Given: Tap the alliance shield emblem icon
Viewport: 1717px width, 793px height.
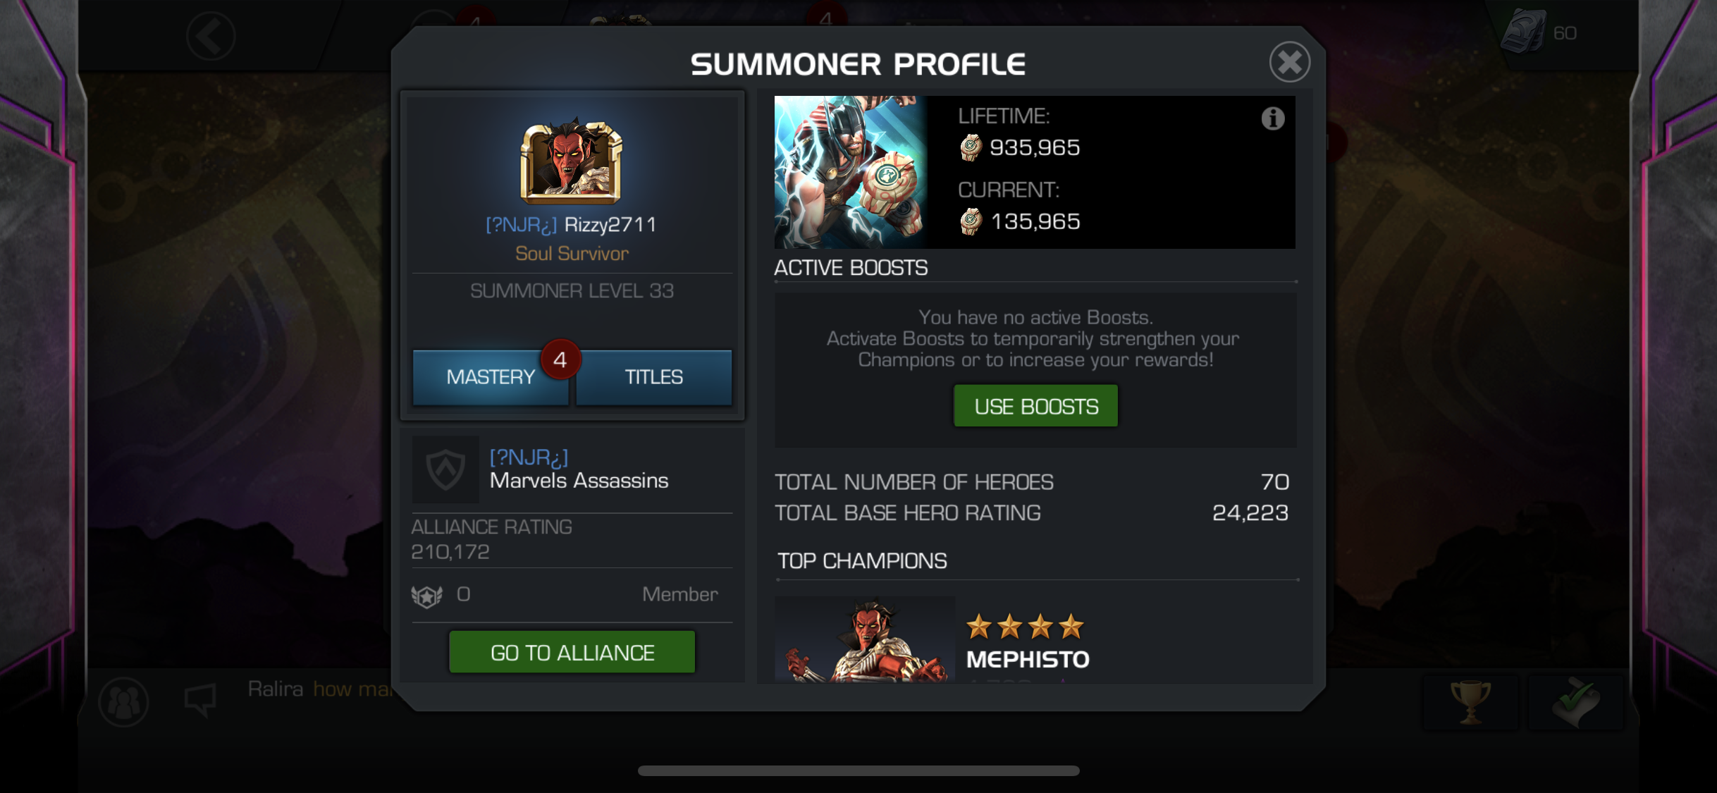Looking at the screenshot, I should (x=445, y=469).
